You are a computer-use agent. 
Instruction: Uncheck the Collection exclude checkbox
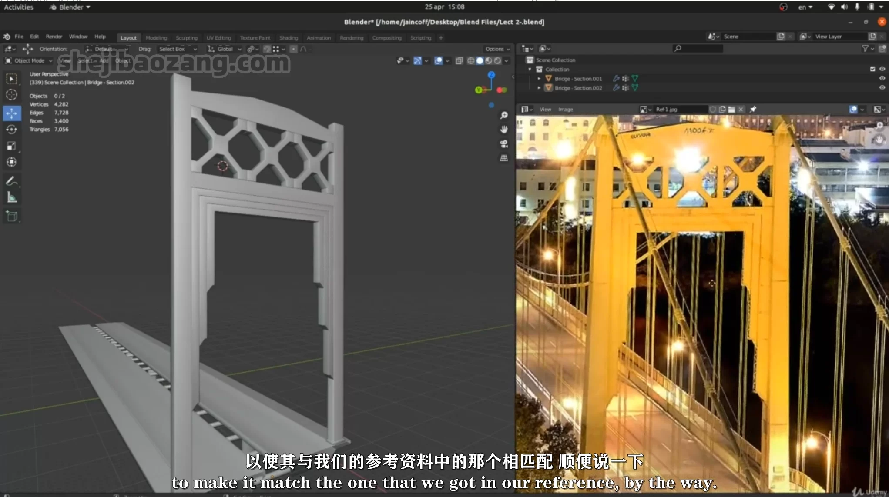click(x=872, y=69)
